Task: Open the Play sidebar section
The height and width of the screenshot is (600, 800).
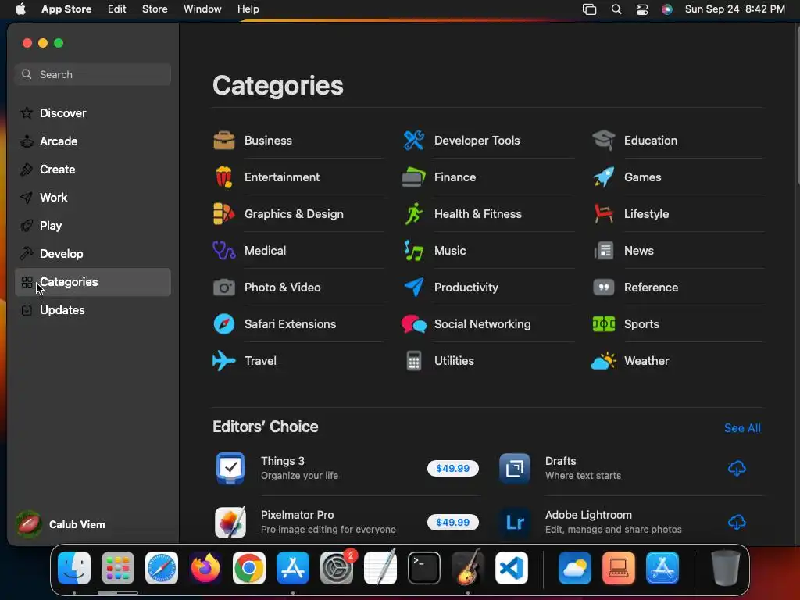Action: pos(93,226)
